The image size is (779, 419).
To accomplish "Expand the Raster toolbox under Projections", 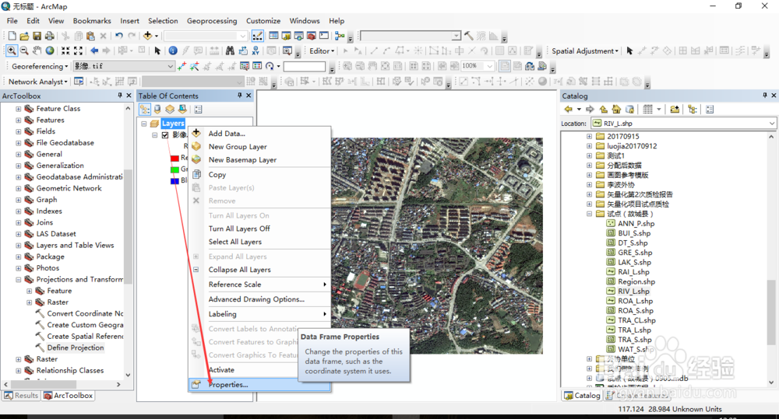I will tap(30, 302).
